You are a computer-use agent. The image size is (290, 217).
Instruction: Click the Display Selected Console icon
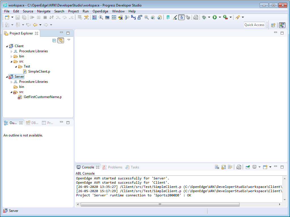(255, 167)
